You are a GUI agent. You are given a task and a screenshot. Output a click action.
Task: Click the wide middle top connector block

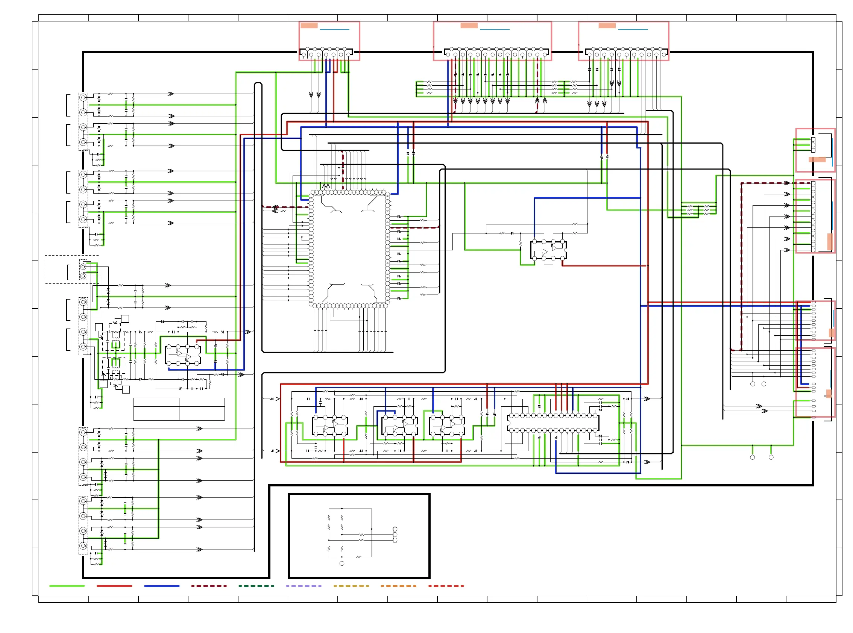(492, 41)
